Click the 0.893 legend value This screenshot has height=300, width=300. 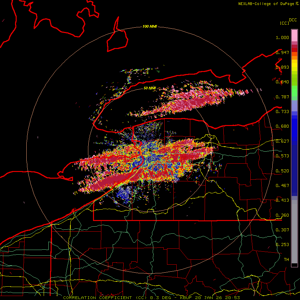[x=282, y=67]
